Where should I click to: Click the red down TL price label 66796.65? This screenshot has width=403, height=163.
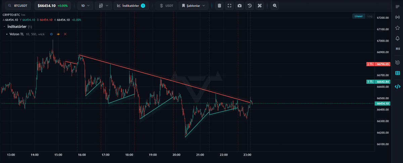[378, 64]
